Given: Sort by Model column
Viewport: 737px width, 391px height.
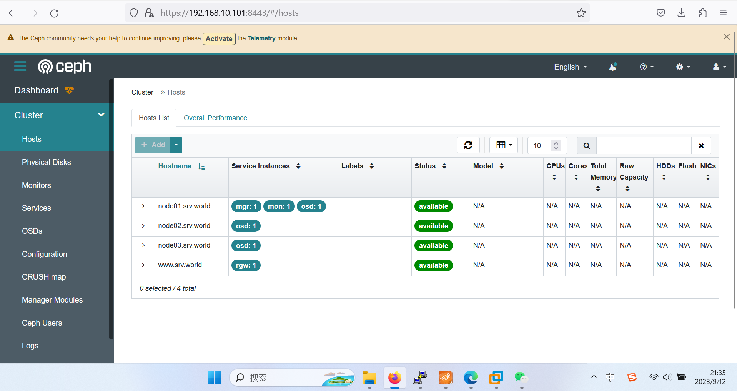Looking at the screenshot, I should pyautogui.click(x=488, y=166).
